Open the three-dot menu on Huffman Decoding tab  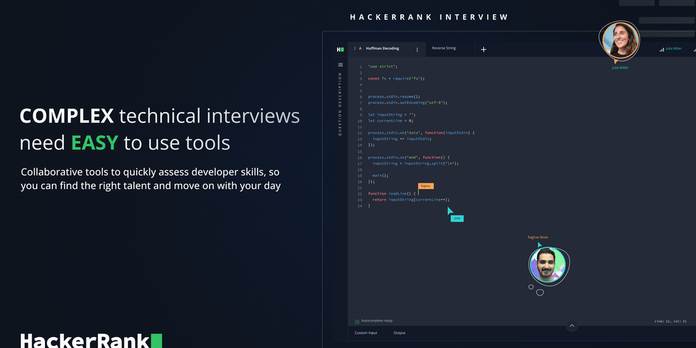(417, 50)
